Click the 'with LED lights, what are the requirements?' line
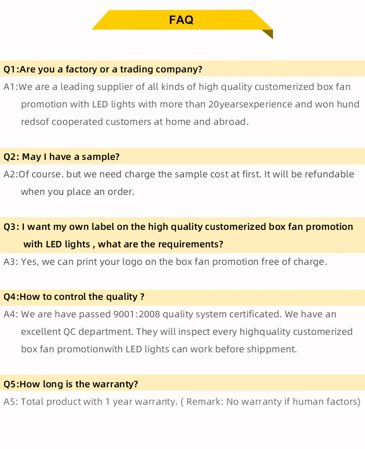Image resolution: width=365 pixels, height=449 pixels. click(x=123, y=244)
